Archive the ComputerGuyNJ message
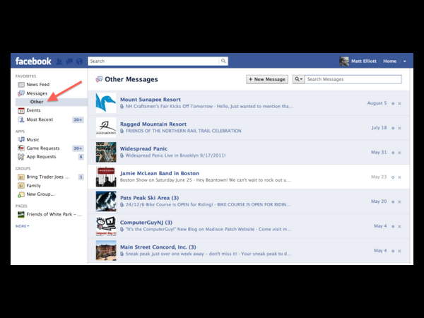 point(399,227)
